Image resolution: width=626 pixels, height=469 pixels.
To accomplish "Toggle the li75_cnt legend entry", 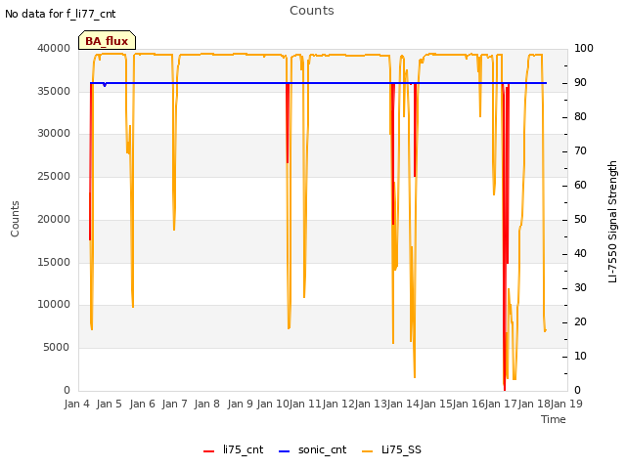I will coord(233,450).
